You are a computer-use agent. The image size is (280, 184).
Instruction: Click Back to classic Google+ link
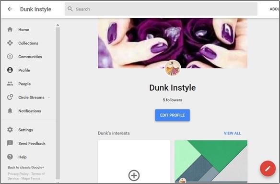tap(26, 167)
